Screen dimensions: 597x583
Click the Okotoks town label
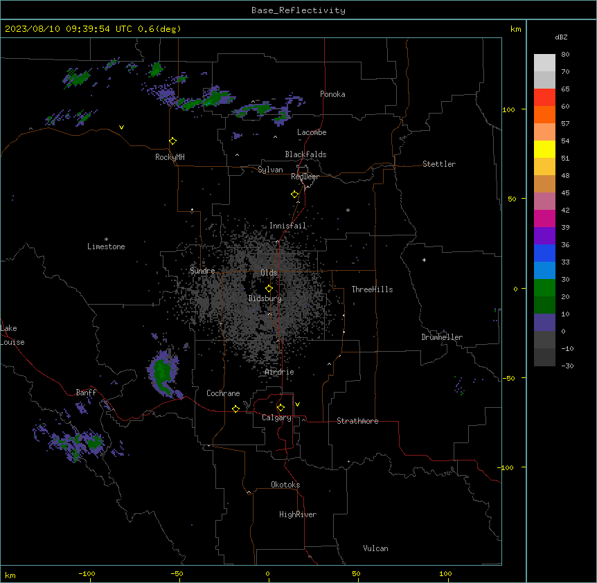click(x=285, y=485)
